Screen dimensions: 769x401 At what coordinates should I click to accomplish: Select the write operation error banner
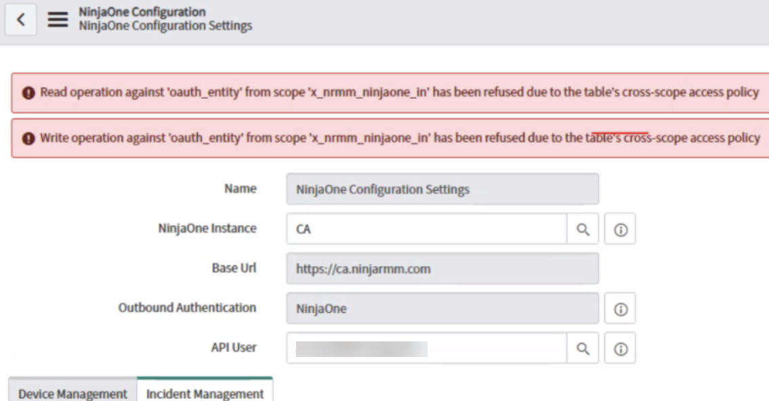pos(384,138)
